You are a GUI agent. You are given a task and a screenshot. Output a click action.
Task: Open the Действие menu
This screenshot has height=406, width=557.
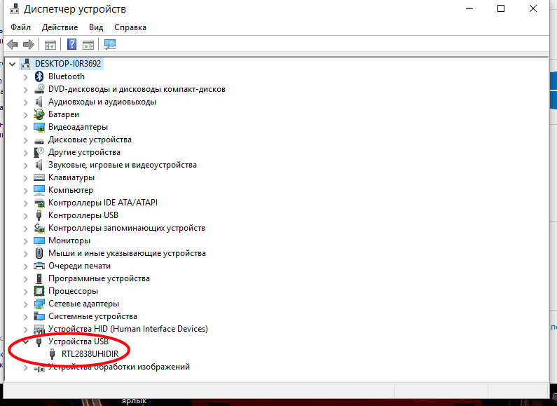[x=60, y=27]
